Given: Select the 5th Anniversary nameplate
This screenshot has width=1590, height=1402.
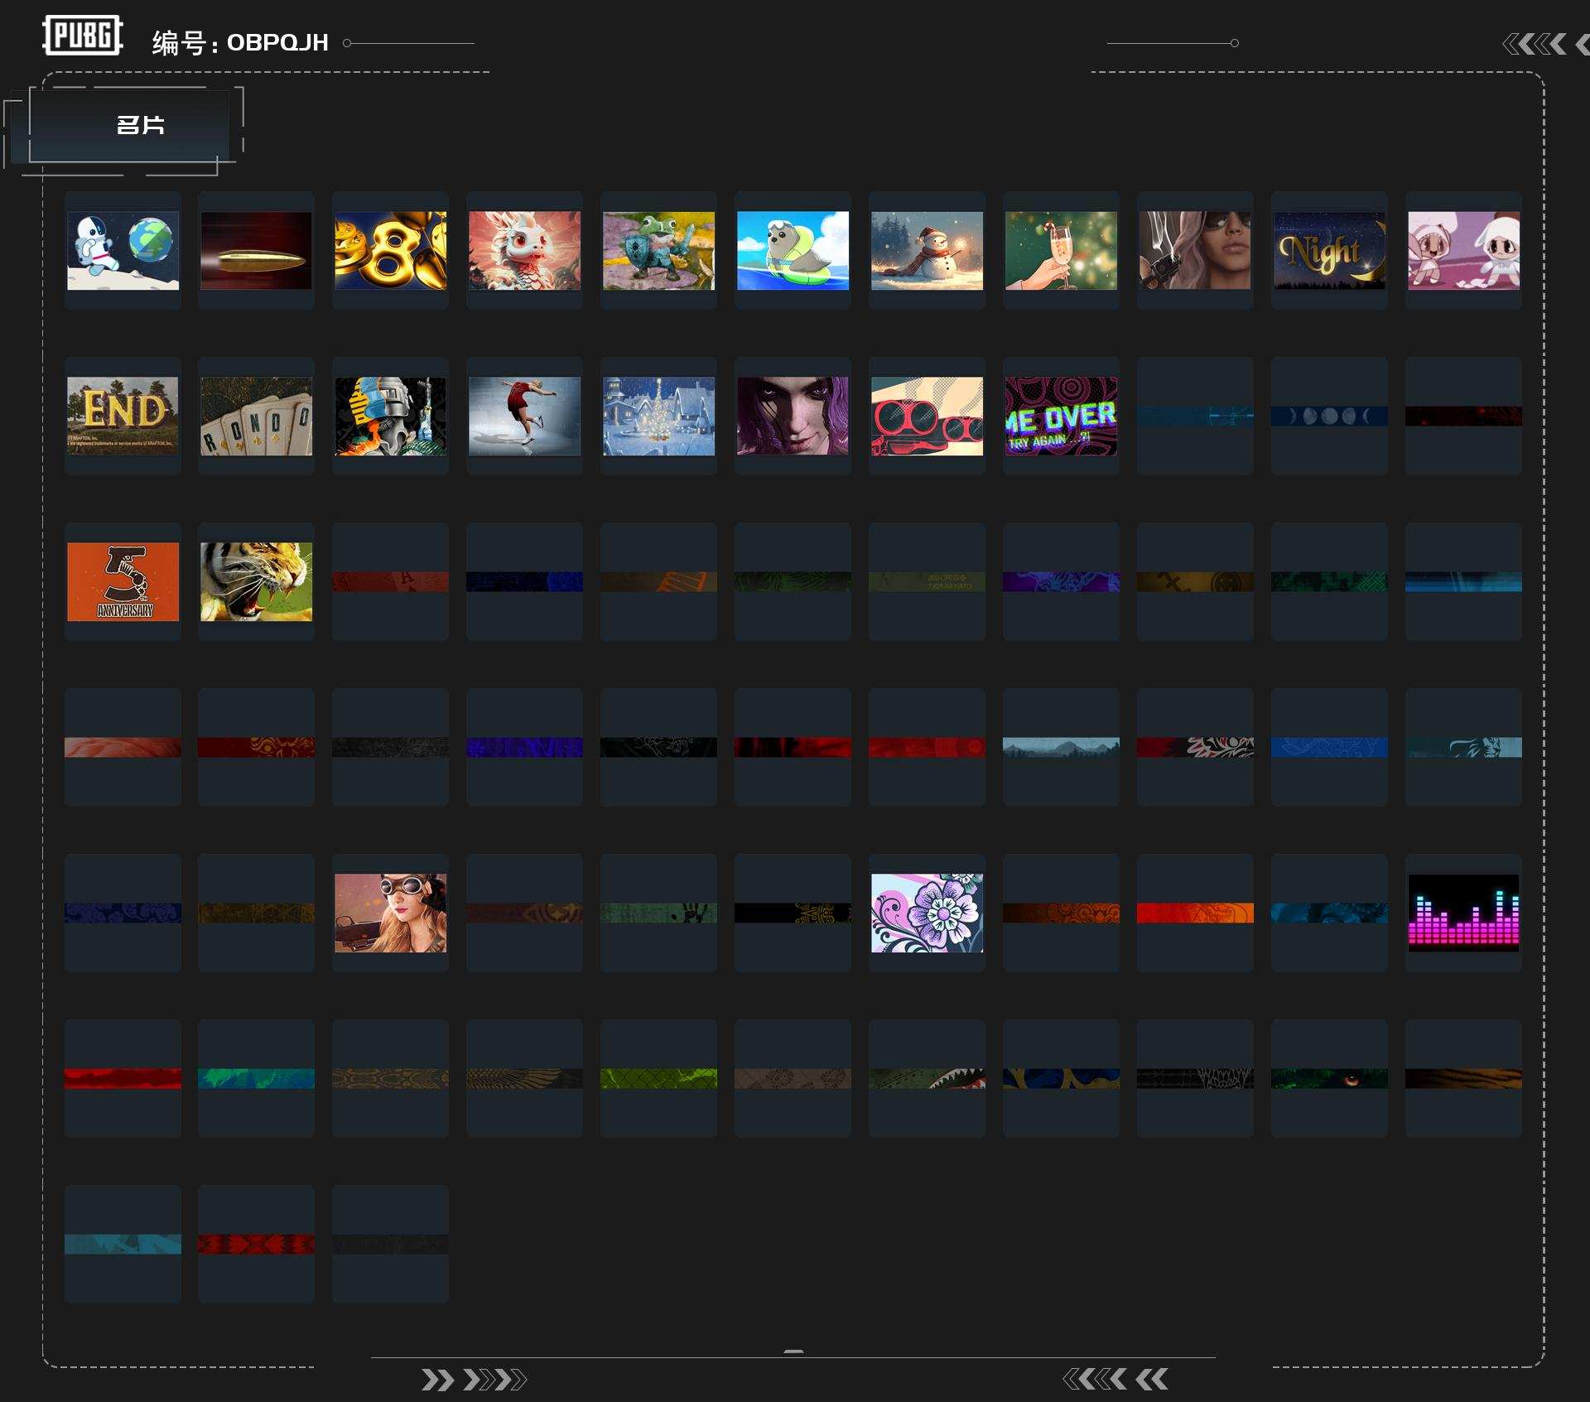Looking at the screenshot, I should pos(123,581).
